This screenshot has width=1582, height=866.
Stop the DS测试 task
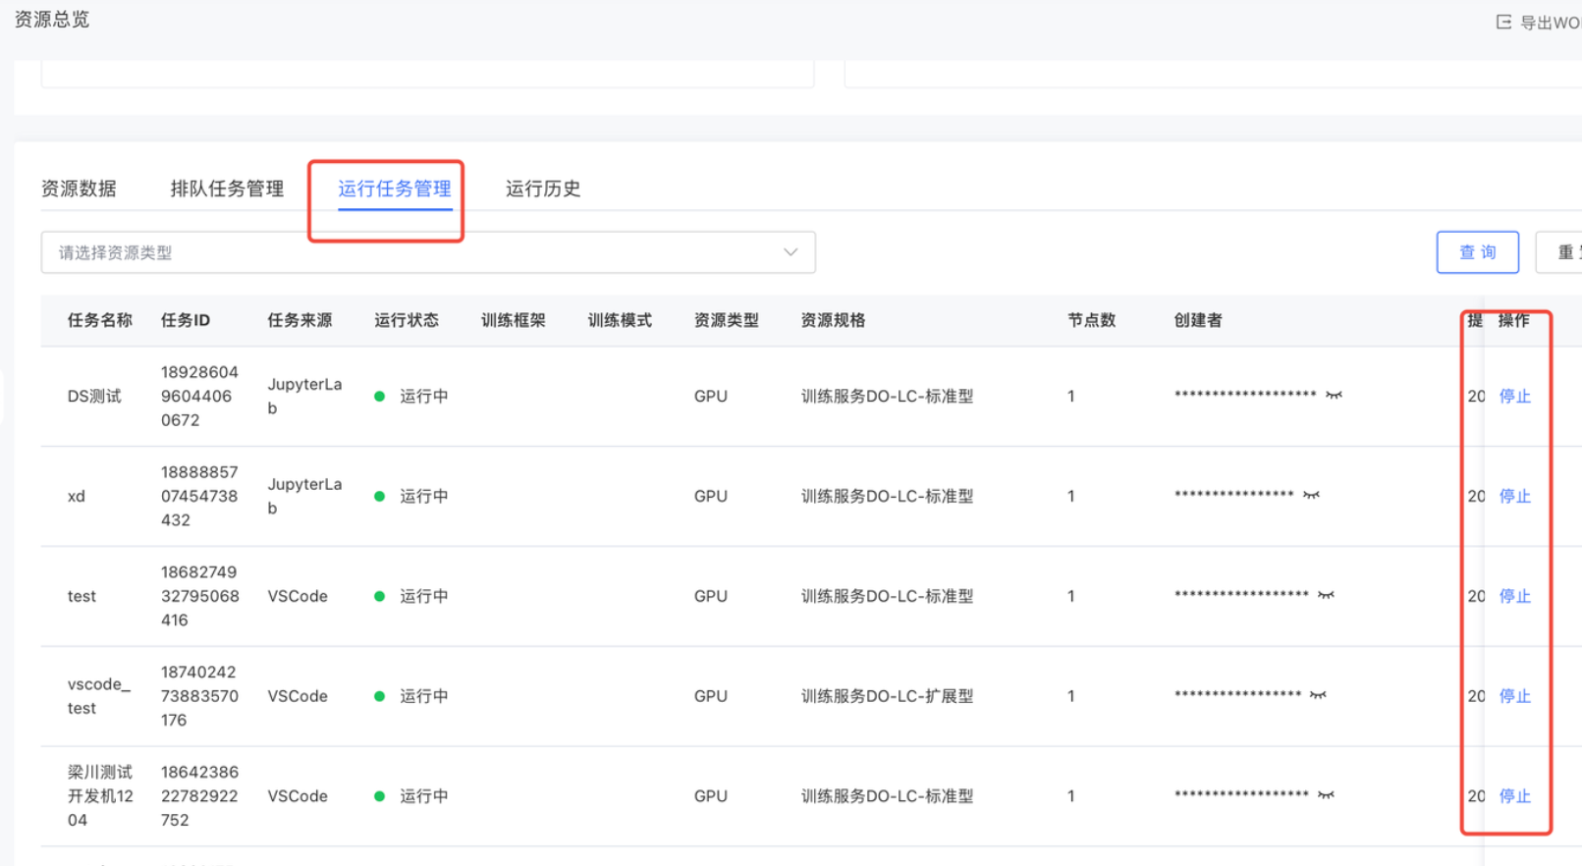click(1514, 397)
